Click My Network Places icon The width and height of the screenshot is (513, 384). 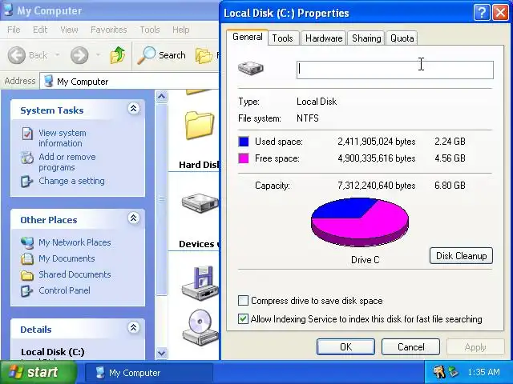pos(27,242)
